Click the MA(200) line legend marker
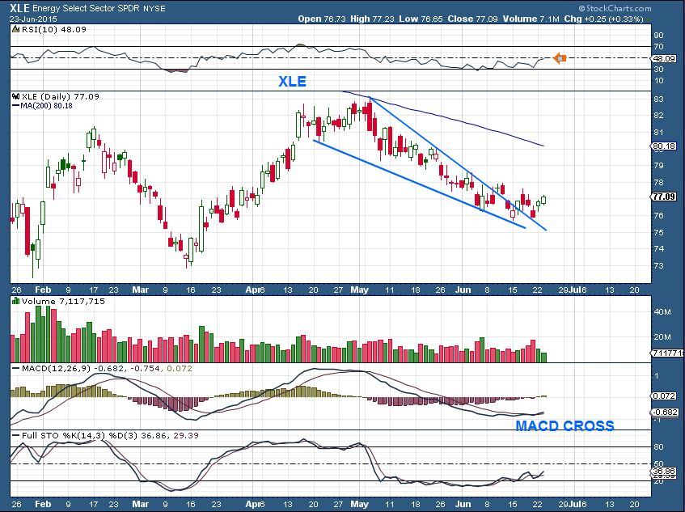Viewport: 685px width, 512px height. pyautogui.click(x=15, y=106)
